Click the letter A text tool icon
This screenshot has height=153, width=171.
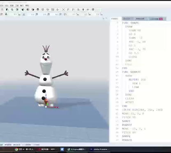click(6, 14)
